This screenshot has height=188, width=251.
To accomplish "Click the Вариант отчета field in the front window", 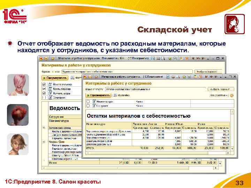I will (x=155, y=89).
